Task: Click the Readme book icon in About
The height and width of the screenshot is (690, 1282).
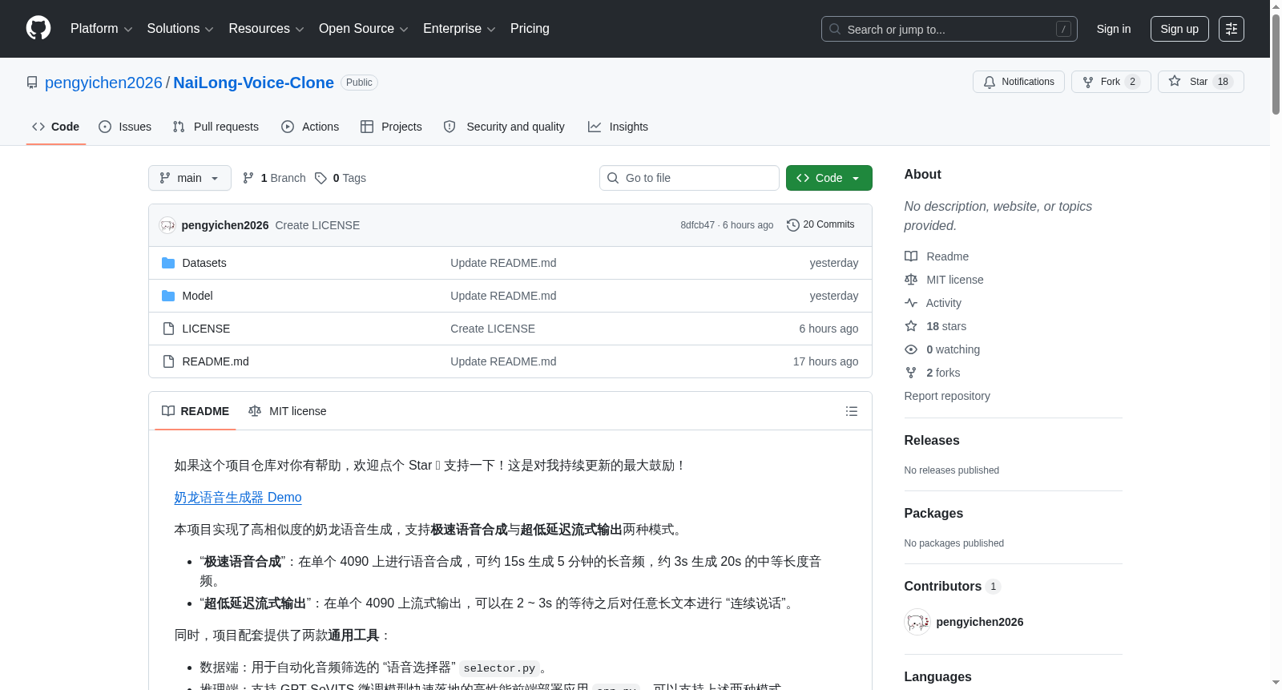Action: tap(911, 256)
